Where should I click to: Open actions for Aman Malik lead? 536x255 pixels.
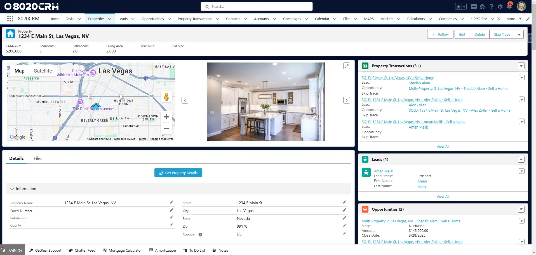(x=522, y=171)
